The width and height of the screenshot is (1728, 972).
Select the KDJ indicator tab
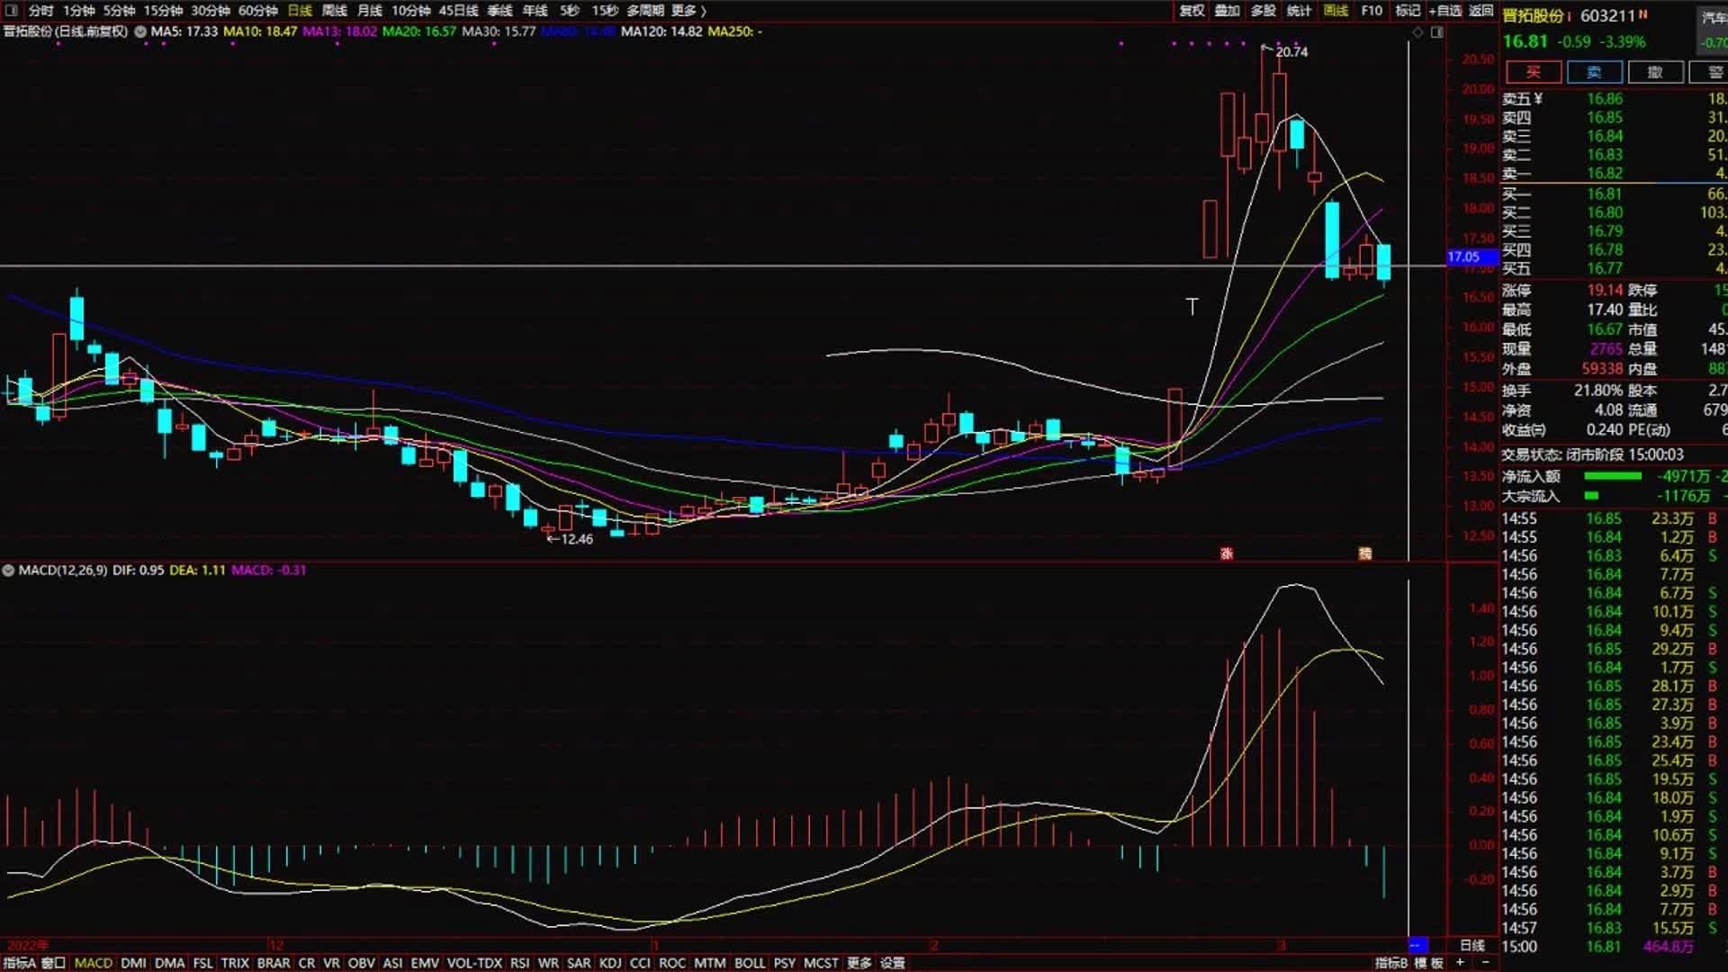point(610,963)
